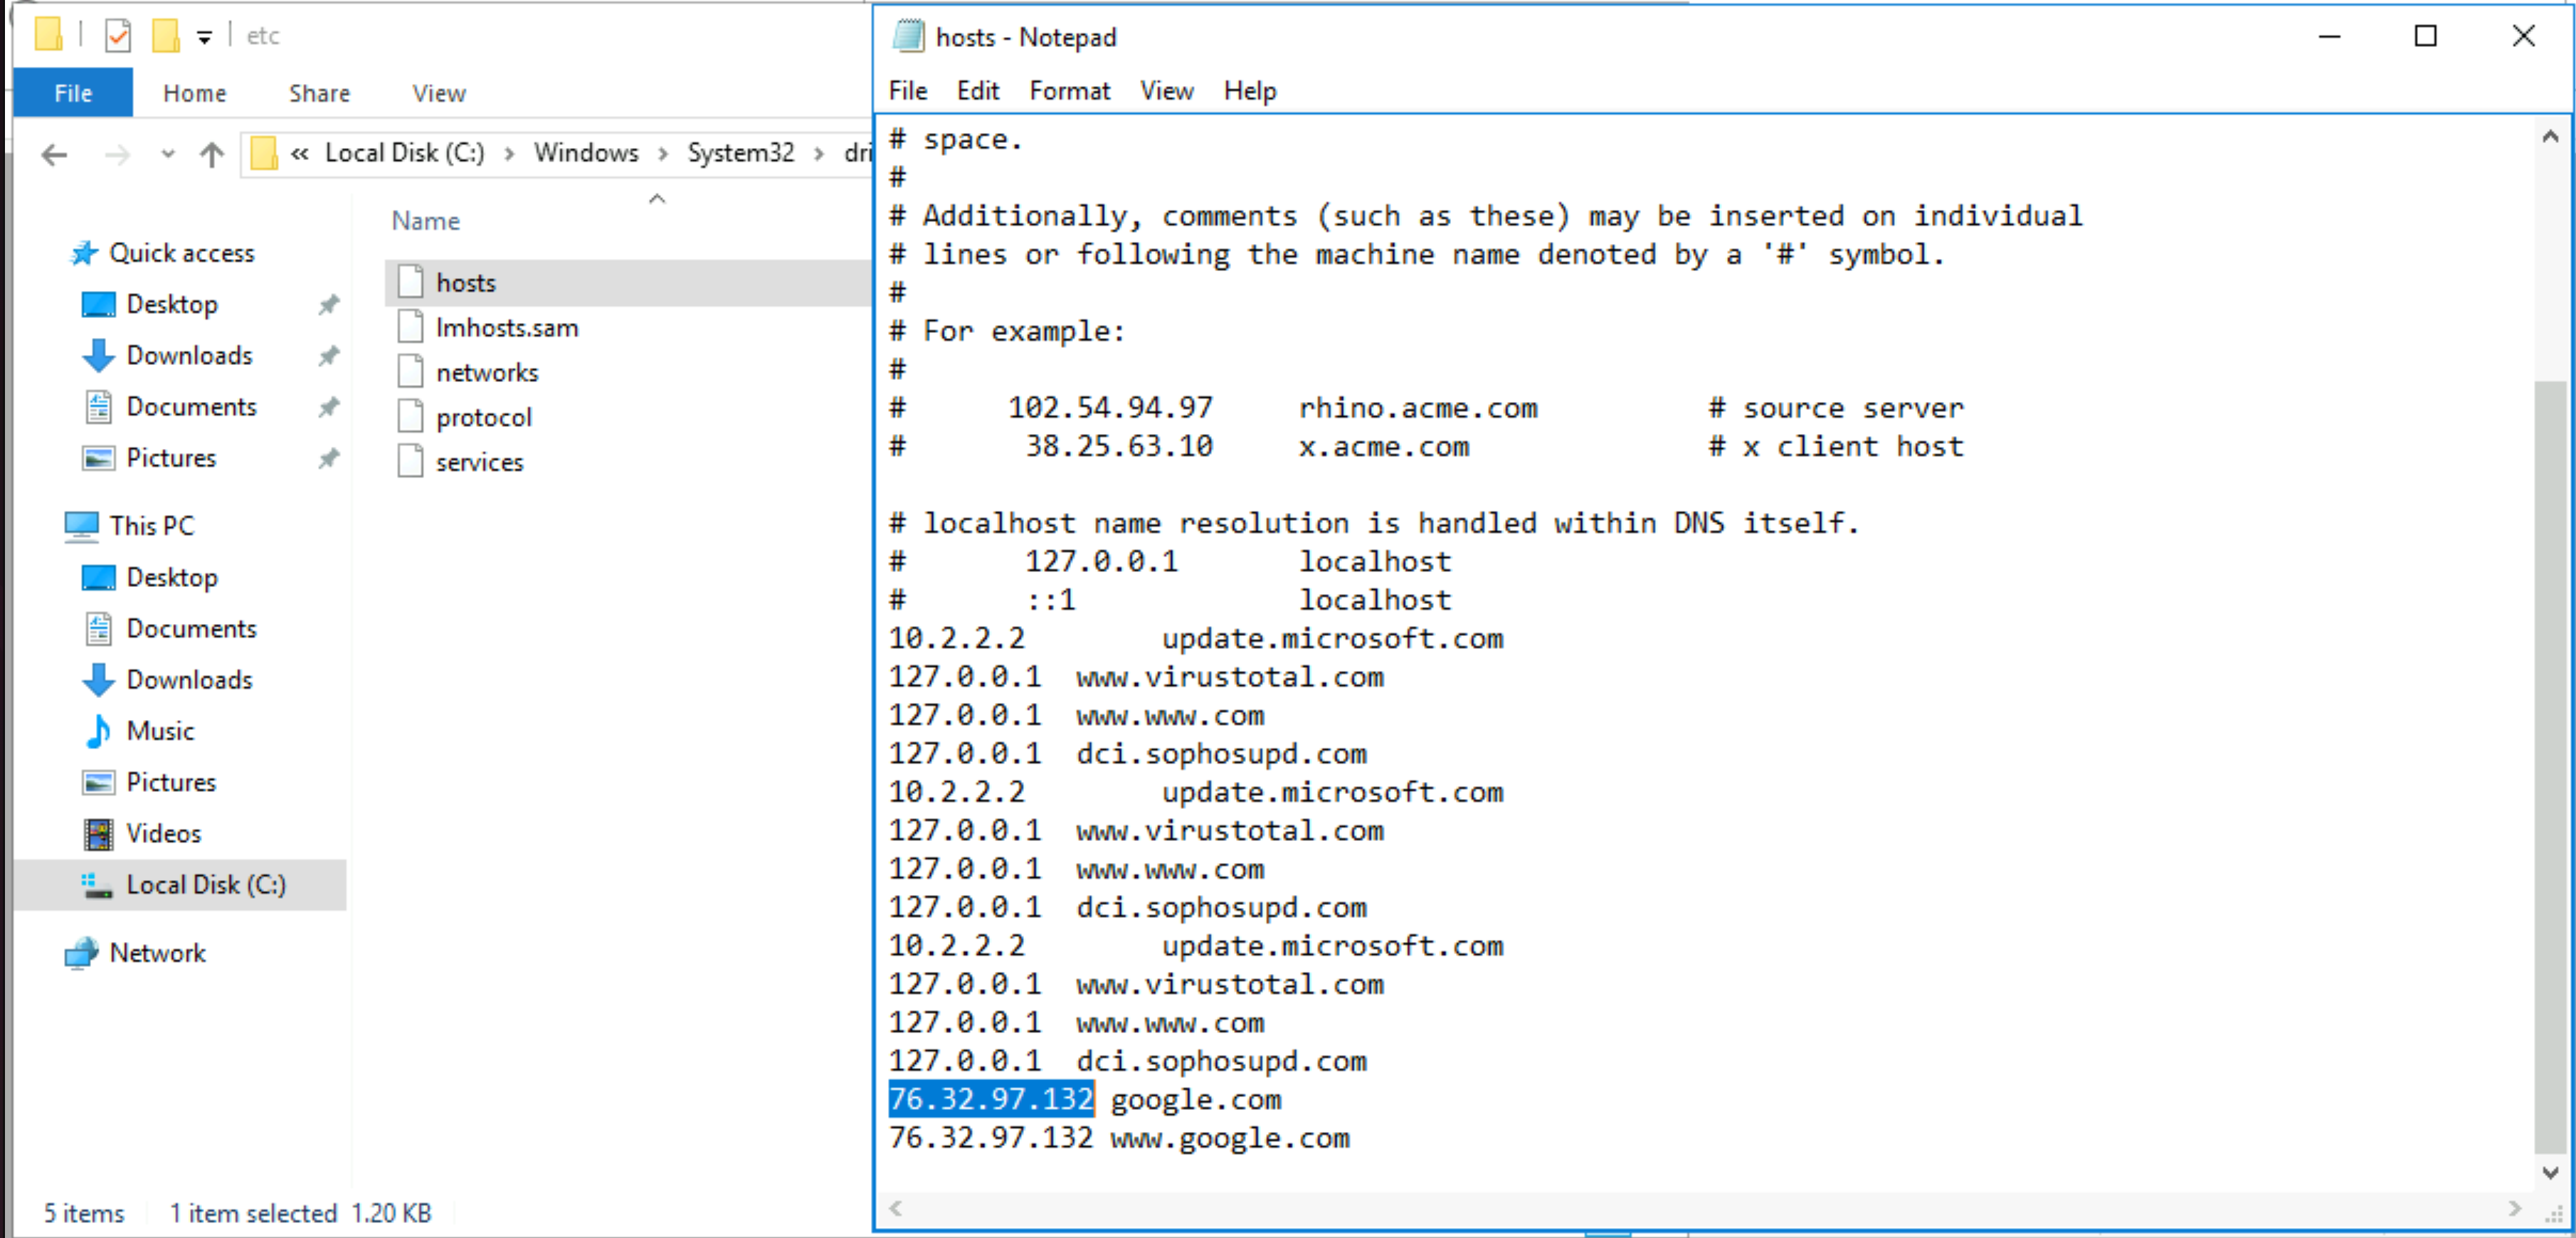Open the Notepad Edit menu
The height and width of the screenshot is (1238, 2576).
[x=978, y=91]
